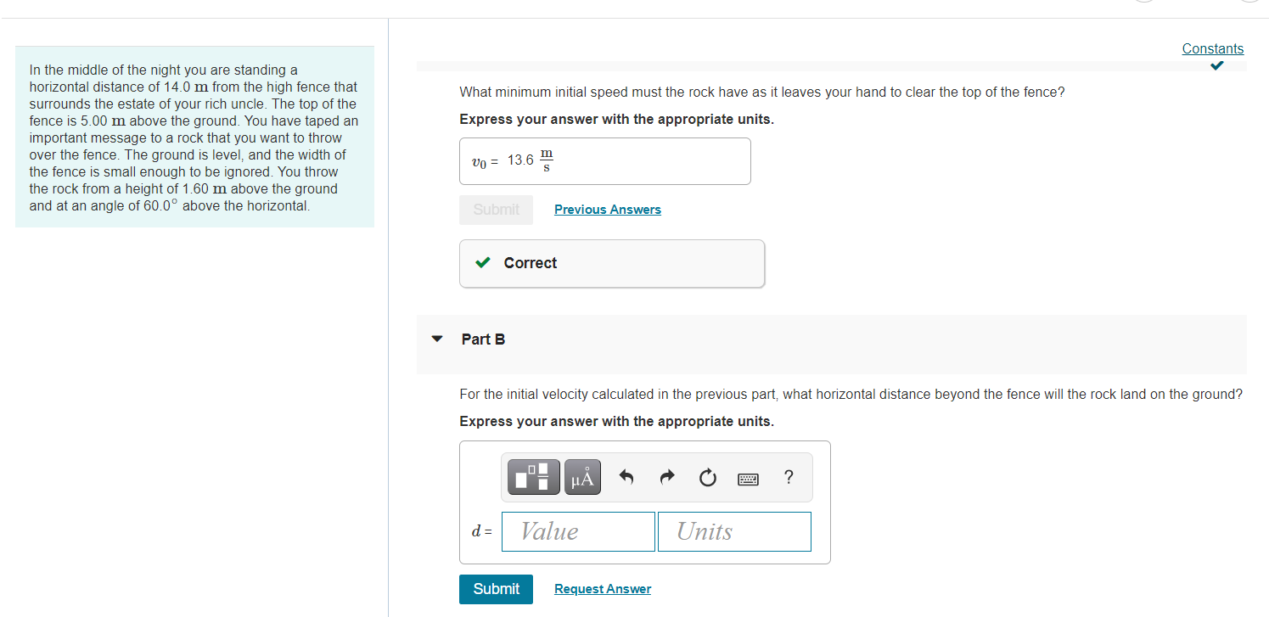Redo the last answer edit

click(666, 477)
